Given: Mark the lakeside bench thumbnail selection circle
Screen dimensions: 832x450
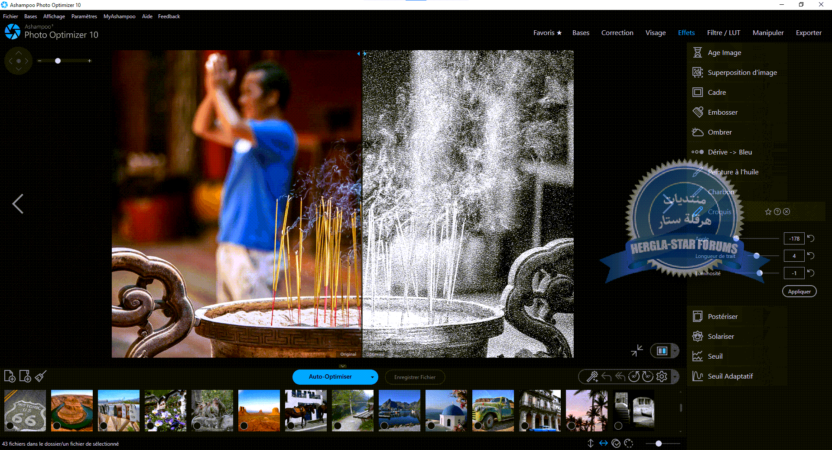Looking at the screenshot, I should (338, 426).
